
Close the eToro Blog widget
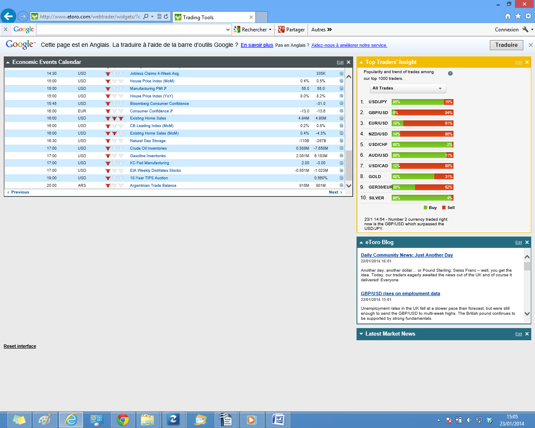(x=527, y=242)
